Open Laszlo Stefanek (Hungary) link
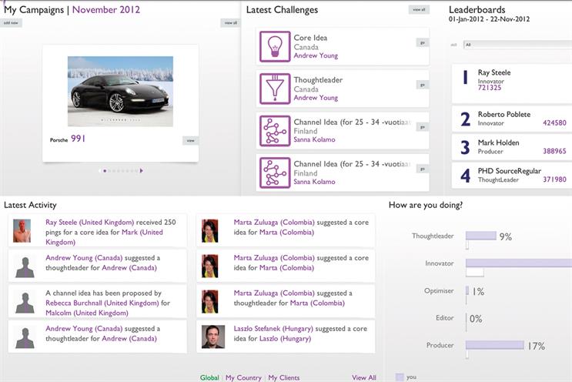572x382 pixels. point(273,328)
